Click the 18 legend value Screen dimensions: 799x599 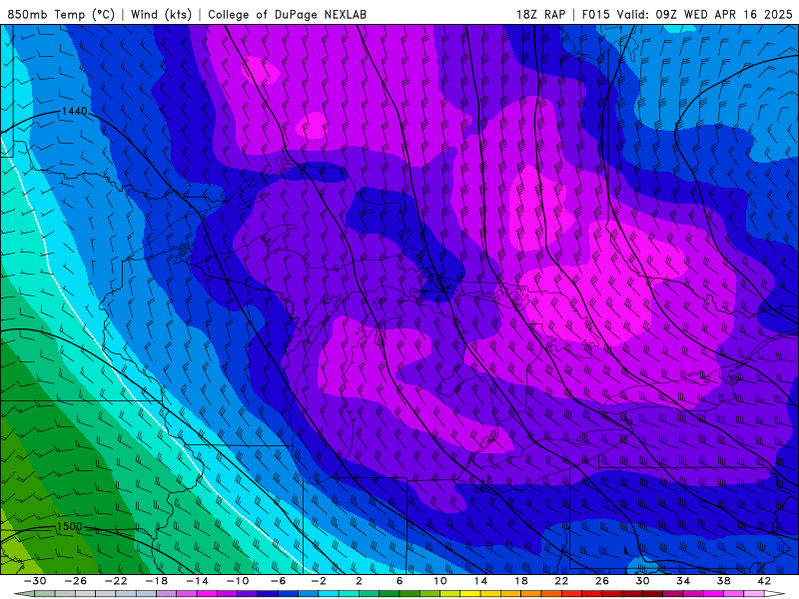point(520,581)
